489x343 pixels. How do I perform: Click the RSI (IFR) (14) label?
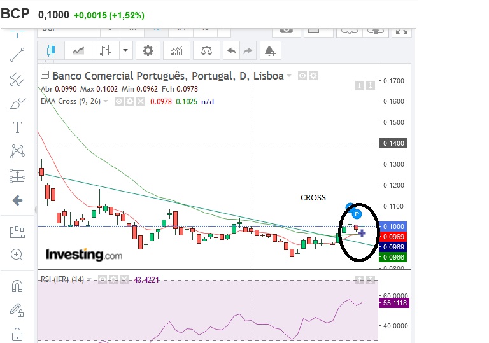[62, 279]
